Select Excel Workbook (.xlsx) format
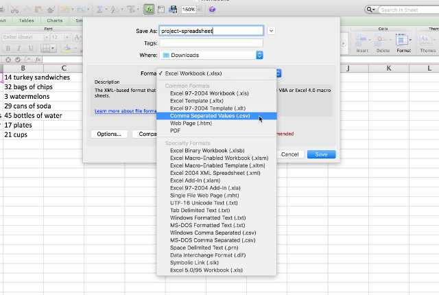The width and height of the screenshot is (439, 295). click(x=217, y=73)
